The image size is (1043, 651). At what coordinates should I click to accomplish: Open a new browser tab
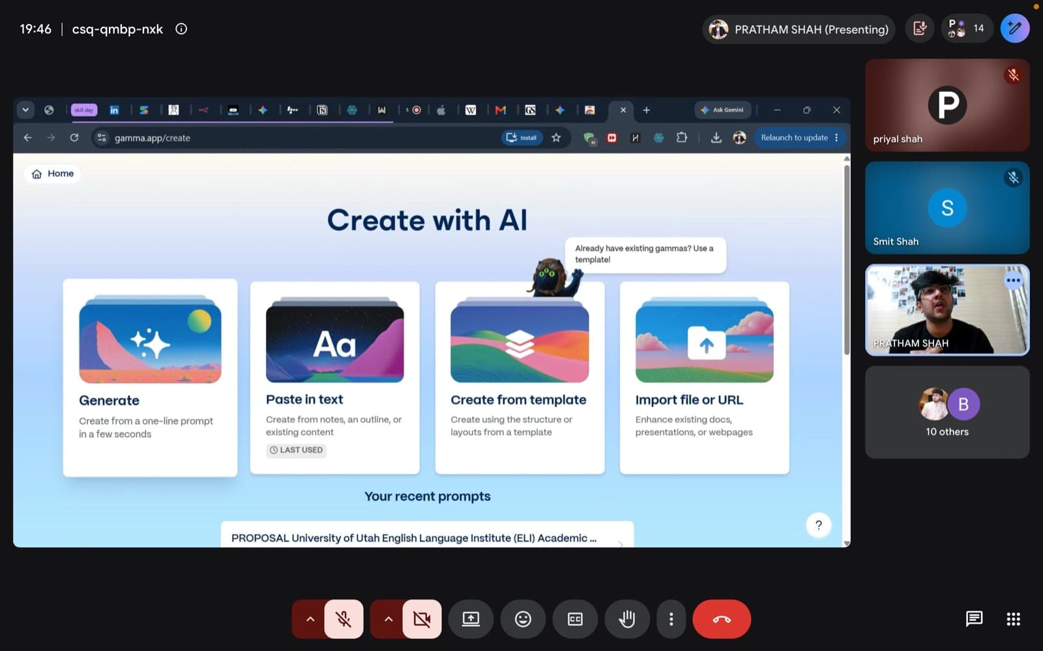click(646, 110)
